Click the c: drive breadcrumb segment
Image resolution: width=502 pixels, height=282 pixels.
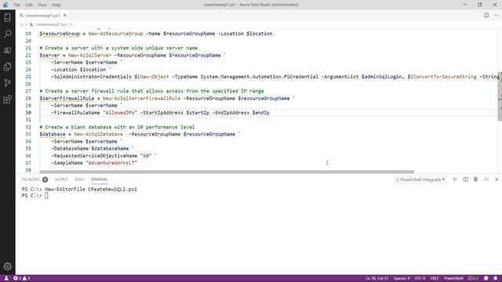point(22,24)
